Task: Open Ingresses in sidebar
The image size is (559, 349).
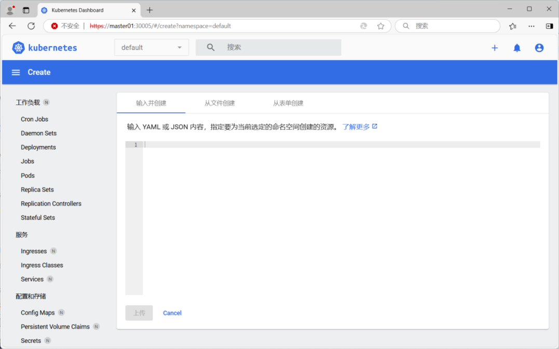Action: coord(34,251)
